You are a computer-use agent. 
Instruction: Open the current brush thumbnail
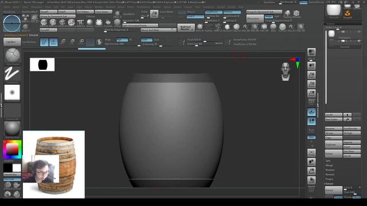point(12,56)
